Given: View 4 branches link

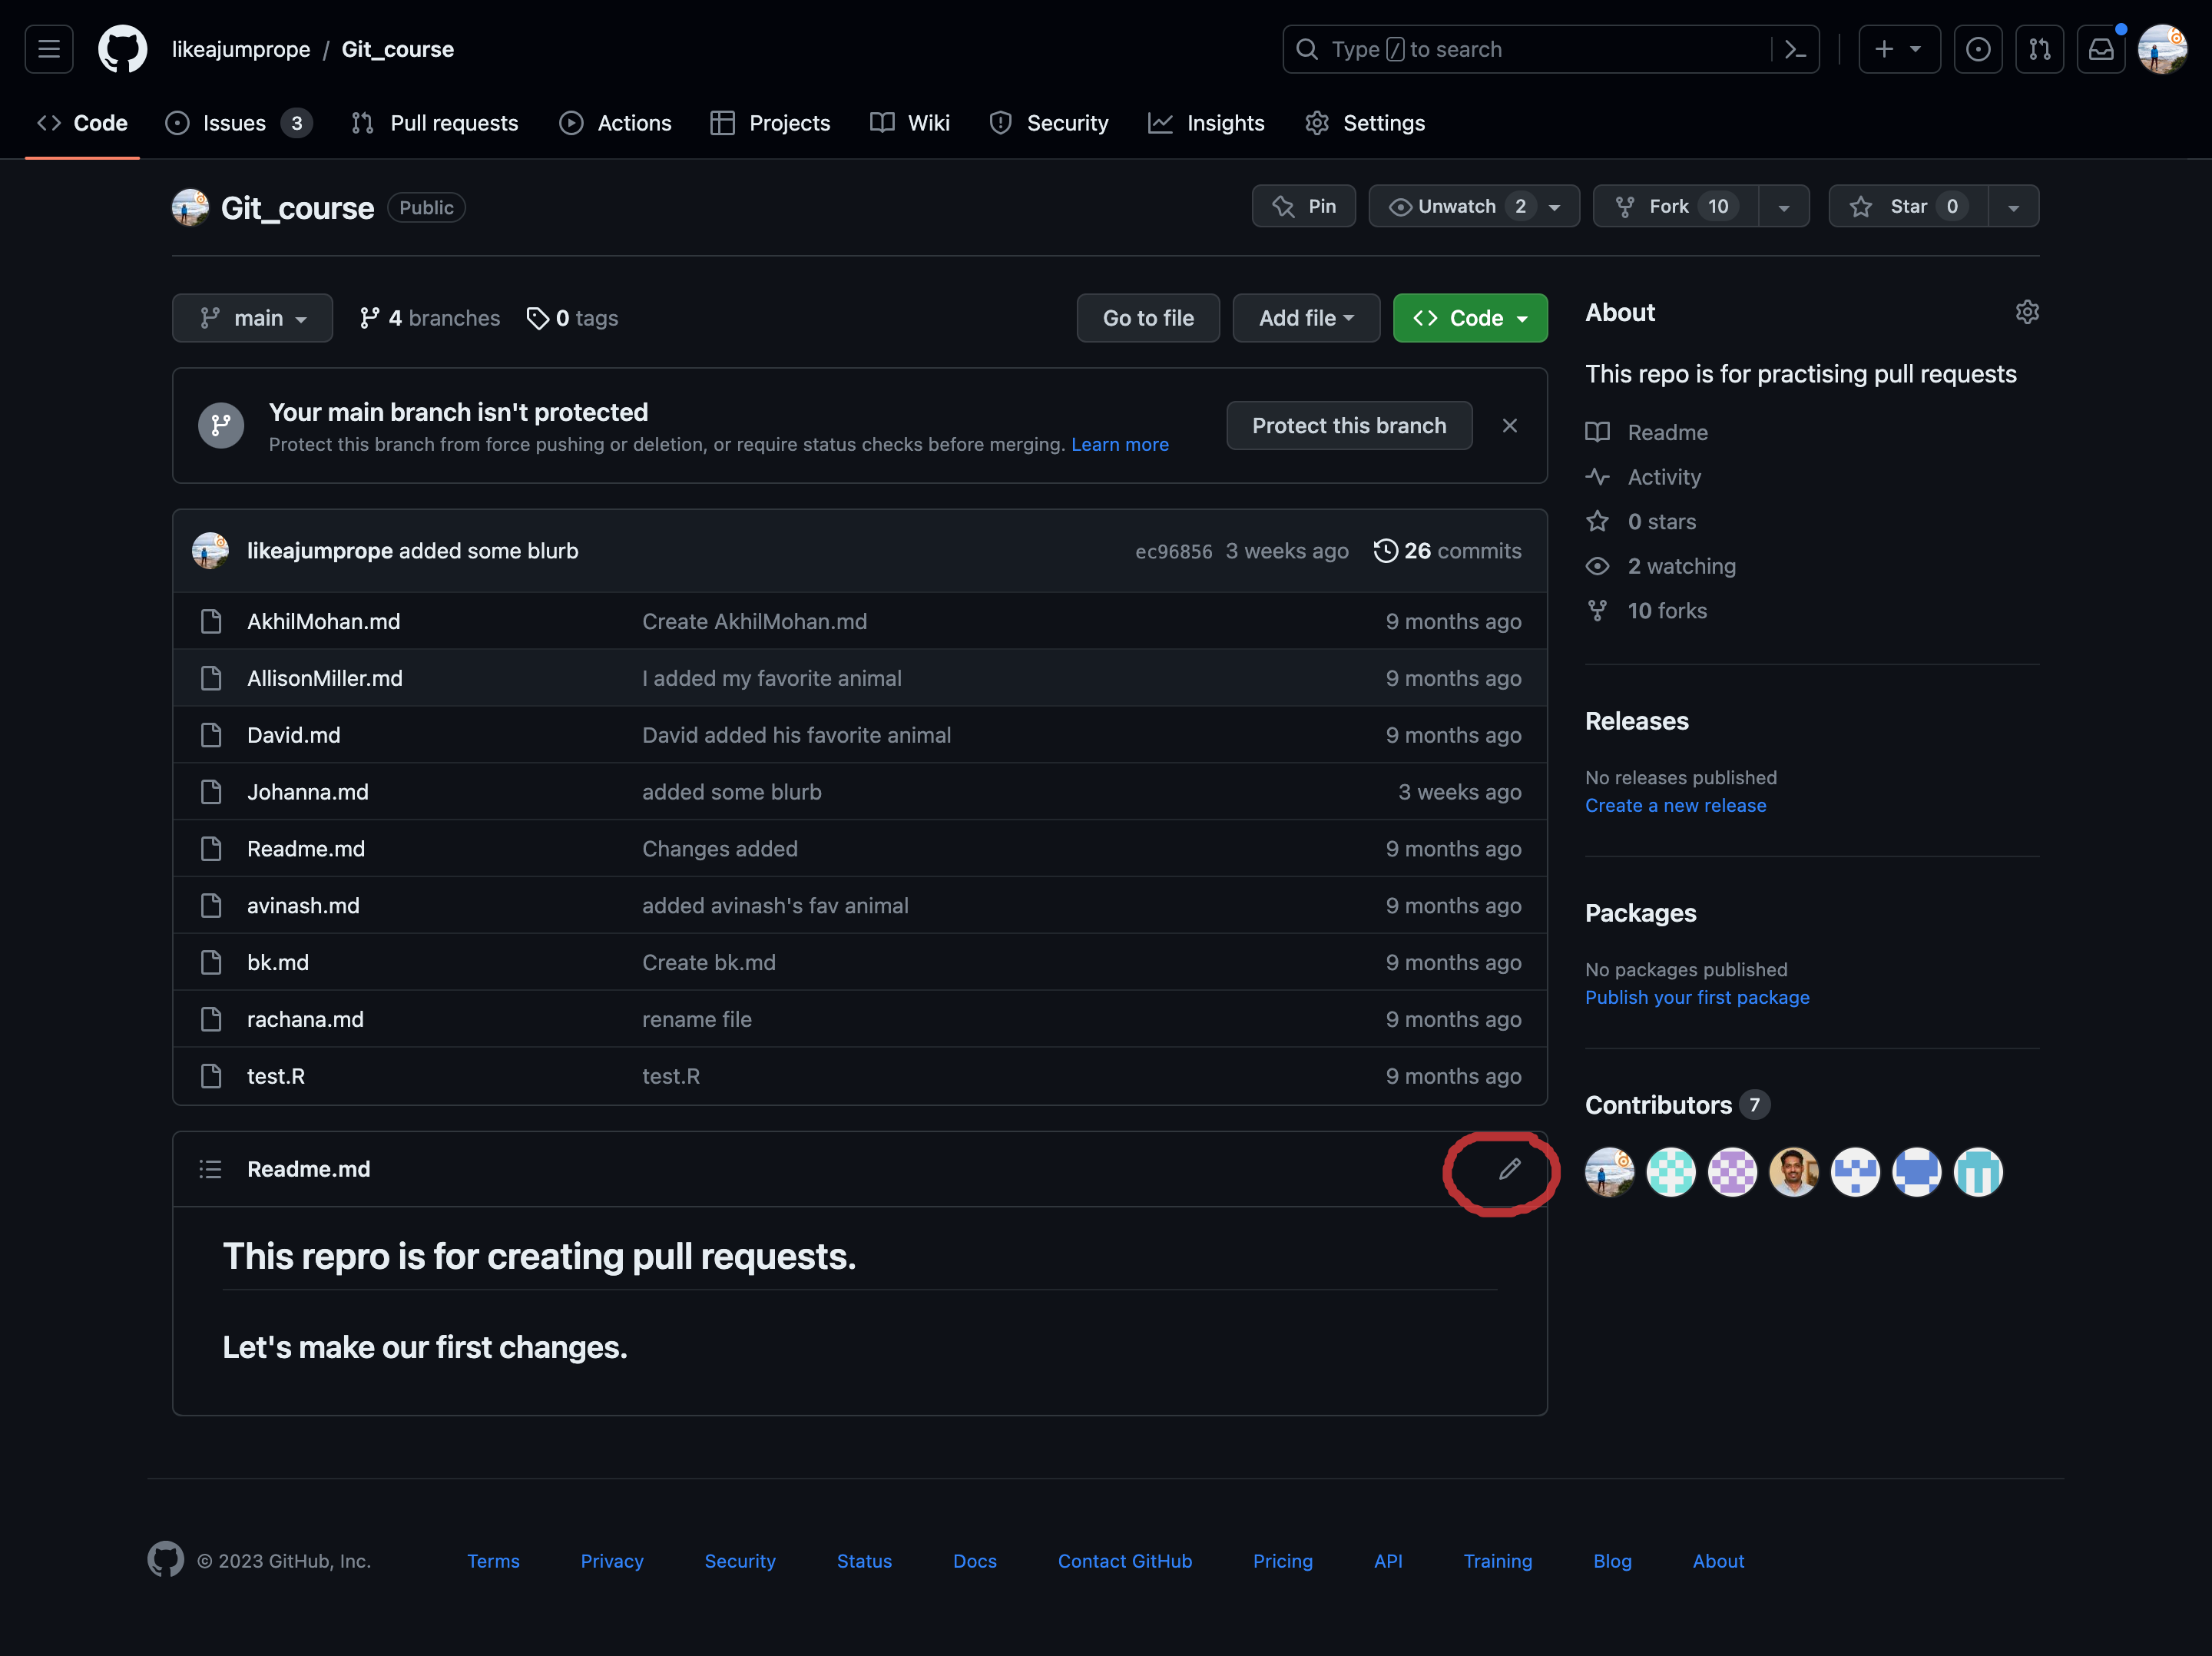Looking at the screenshot, I should (429, 318).
